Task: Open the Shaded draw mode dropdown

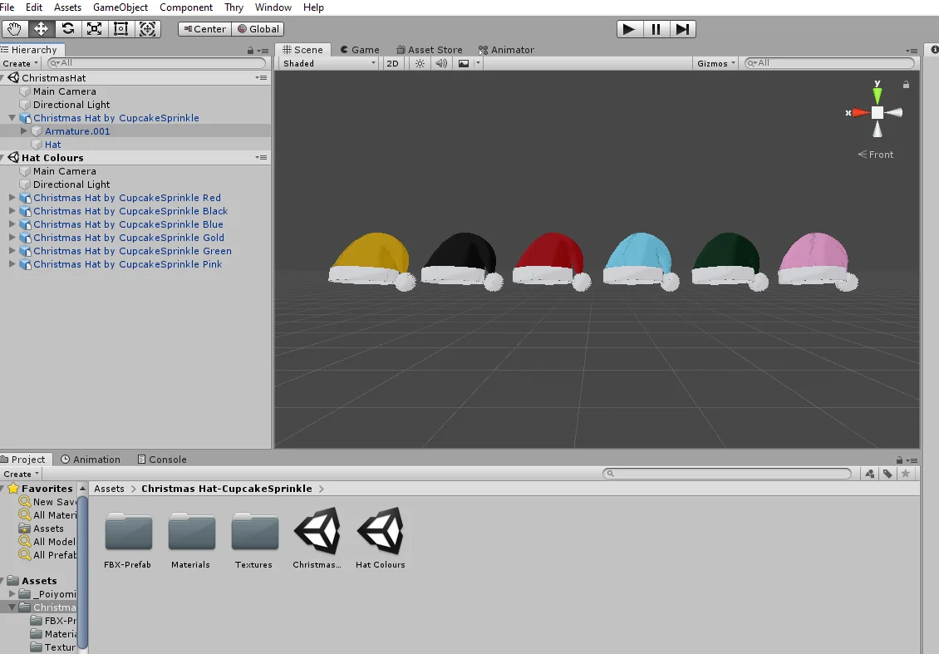Action: tap(327, 62)
